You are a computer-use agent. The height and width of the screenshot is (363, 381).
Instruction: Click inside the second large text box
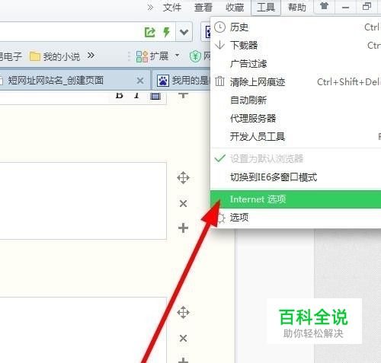pos(83,330)
